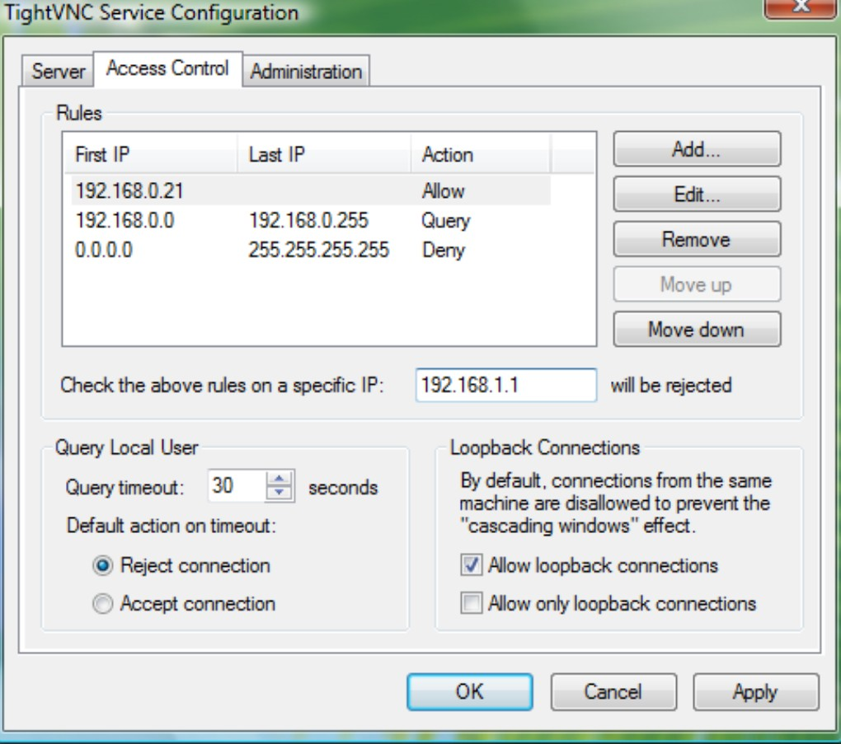Cancel the configuration dialog
The width and height of the screenshot is (841, 744).
613,691
